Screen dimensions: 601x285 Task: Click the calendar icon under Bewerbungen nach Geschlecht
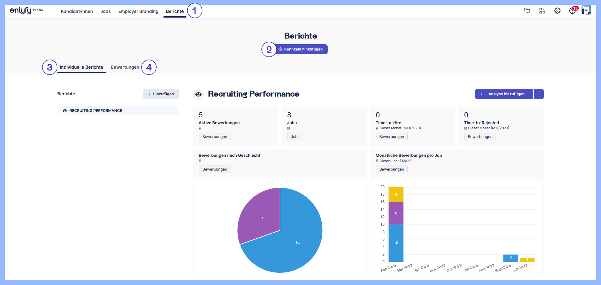(x=200, y=161)
